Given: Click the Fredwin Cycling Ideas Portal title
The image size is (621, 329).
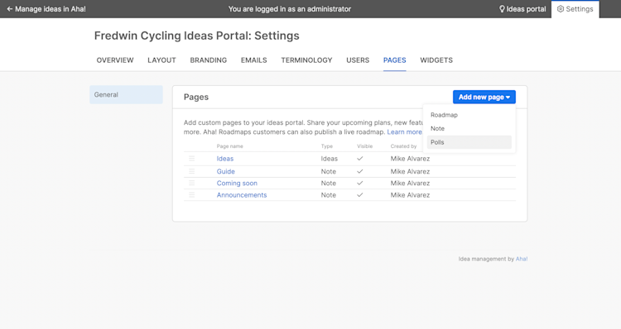Looking at the screenshot, I should pos(197,36).
